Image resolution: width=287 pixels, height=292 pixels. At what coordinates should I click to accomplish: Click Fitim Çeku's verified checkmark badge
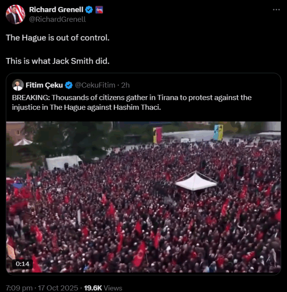[x=69, y=85]
